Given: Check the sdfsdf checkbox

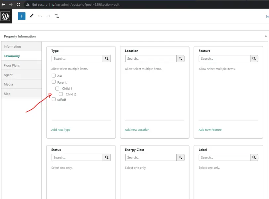Looking at the screenshot, I should [54, 99].
